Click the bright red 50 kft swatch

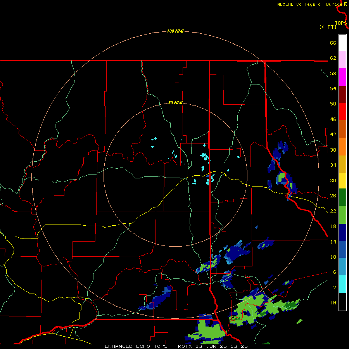pyautogui.click(x=342, y=112)
